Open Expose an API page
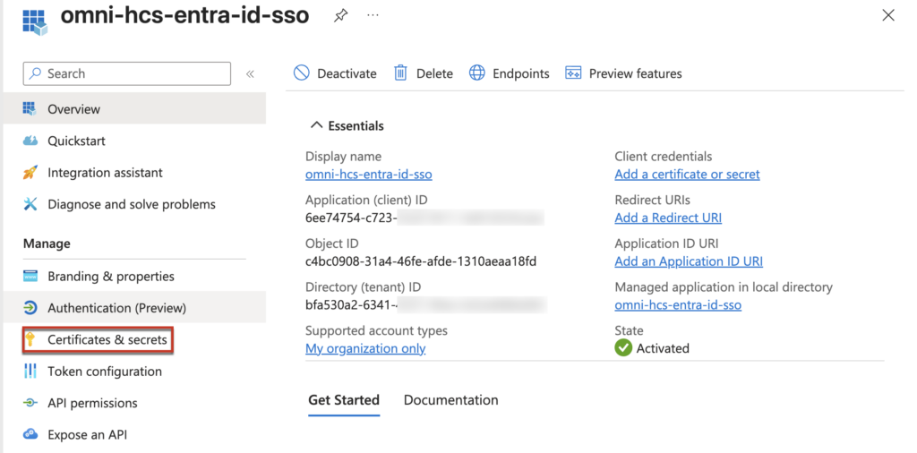Viewport: 917px width, 453px height. coord(87,435)
